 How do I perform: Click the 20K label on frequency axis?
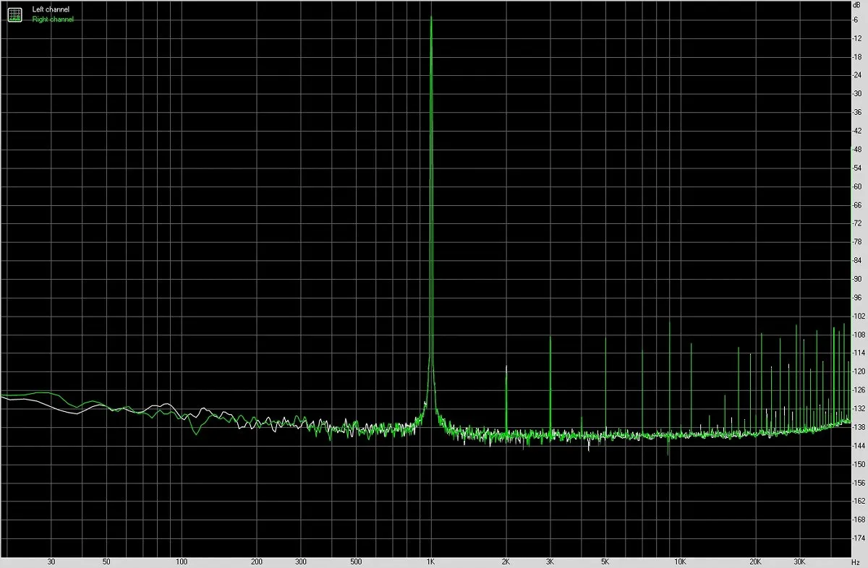tap(755, 561)
